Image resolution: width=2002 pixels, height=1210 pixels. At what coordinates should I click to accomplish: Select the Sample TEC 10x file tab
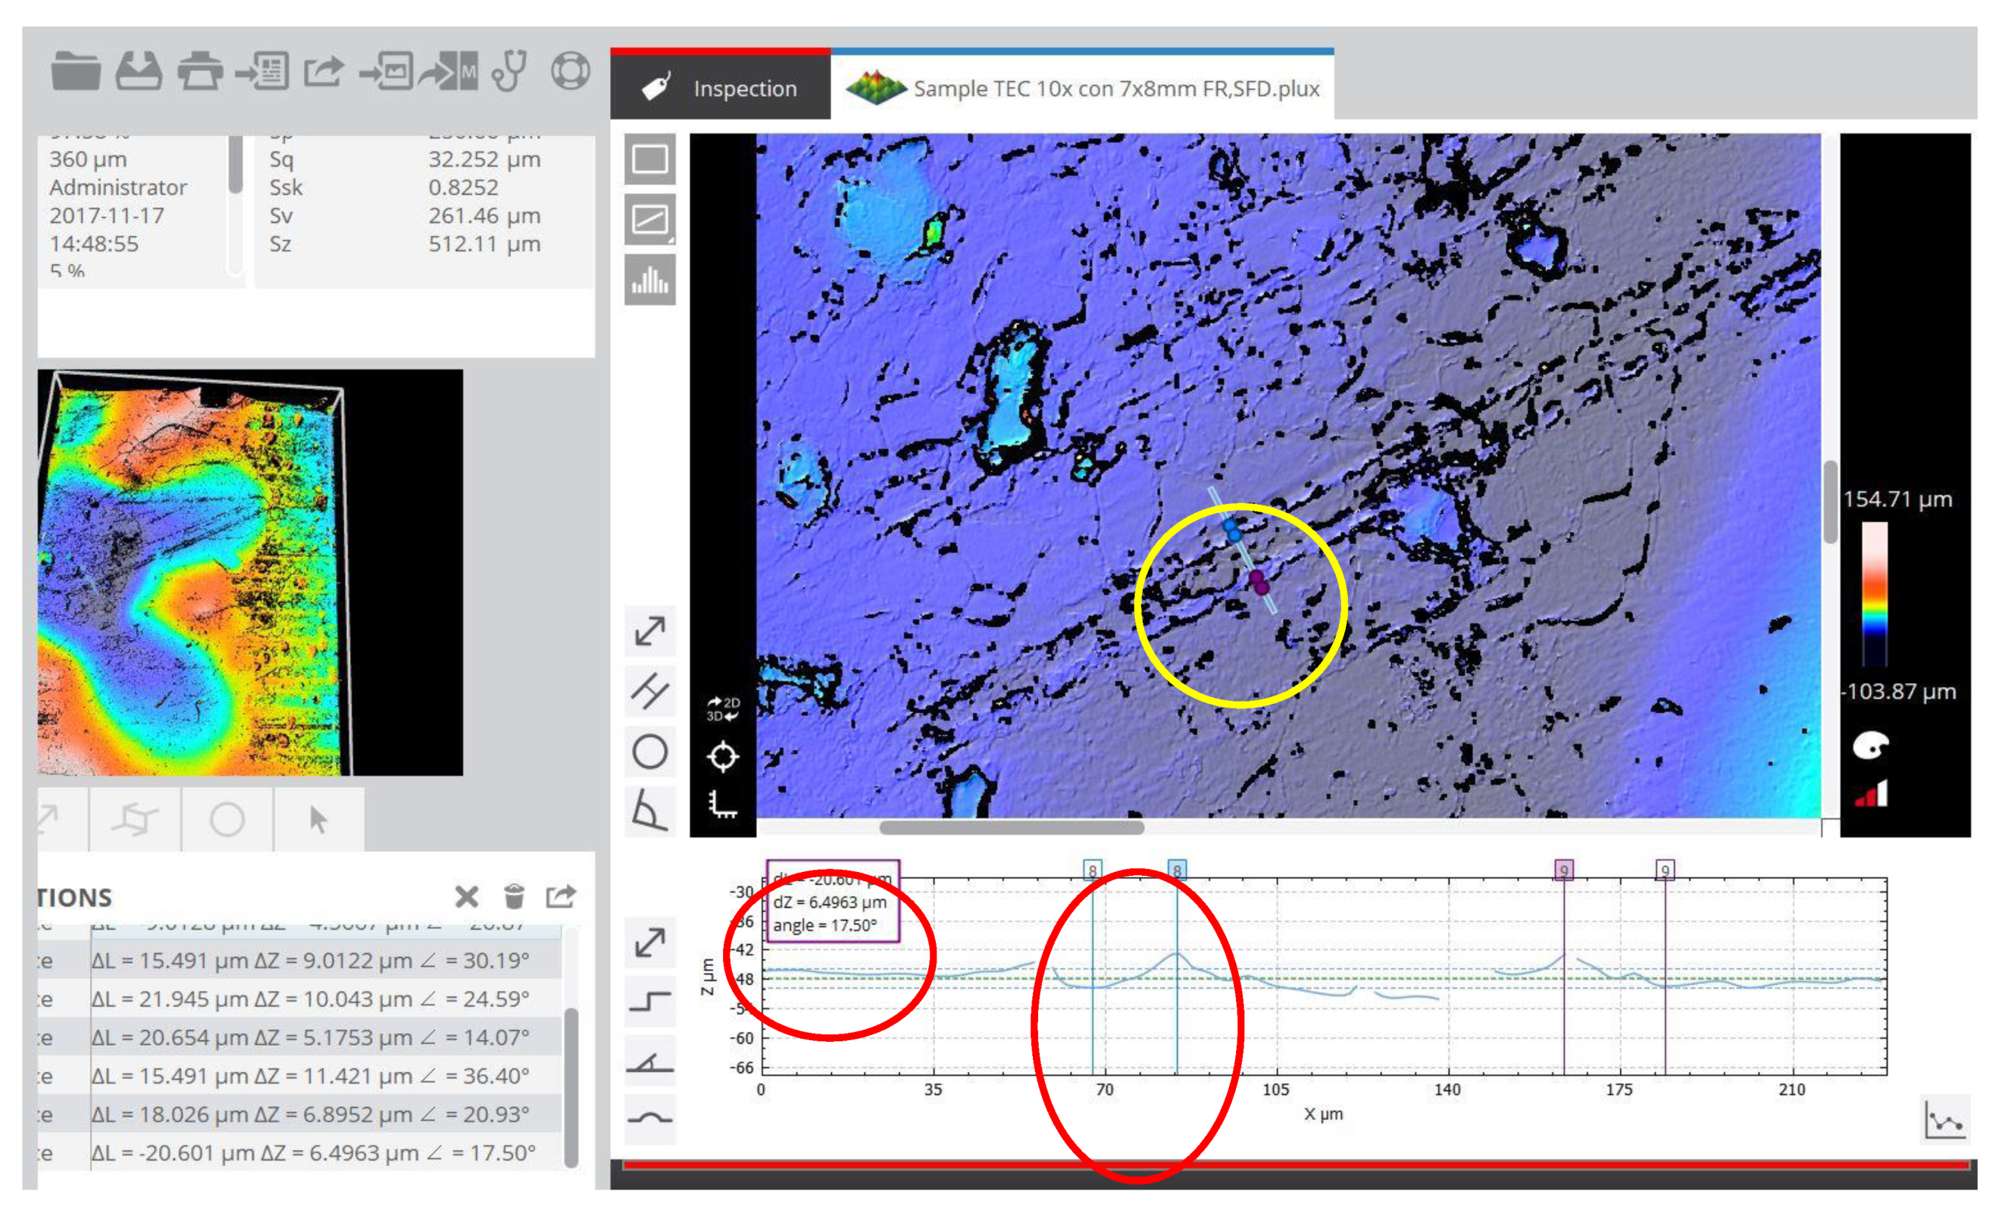click(1082, 89)
